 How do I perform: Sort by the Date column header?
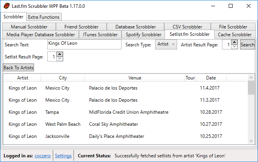[211, 78]
